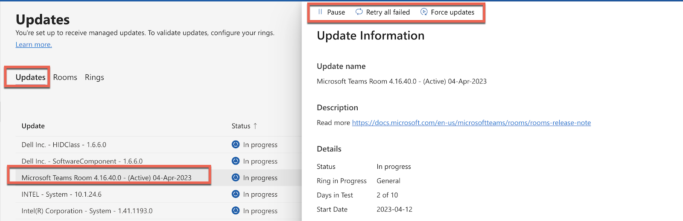
Task: Click the Pause button label
Action: (x=336, y=12)
